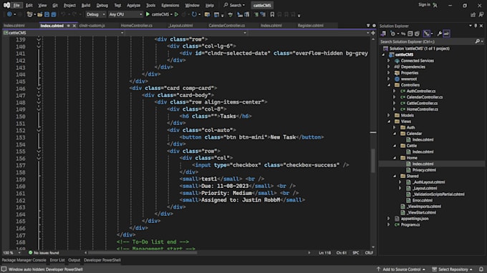
Task: Click the Preview Selected Items icon
Action: tap(446, 34)
